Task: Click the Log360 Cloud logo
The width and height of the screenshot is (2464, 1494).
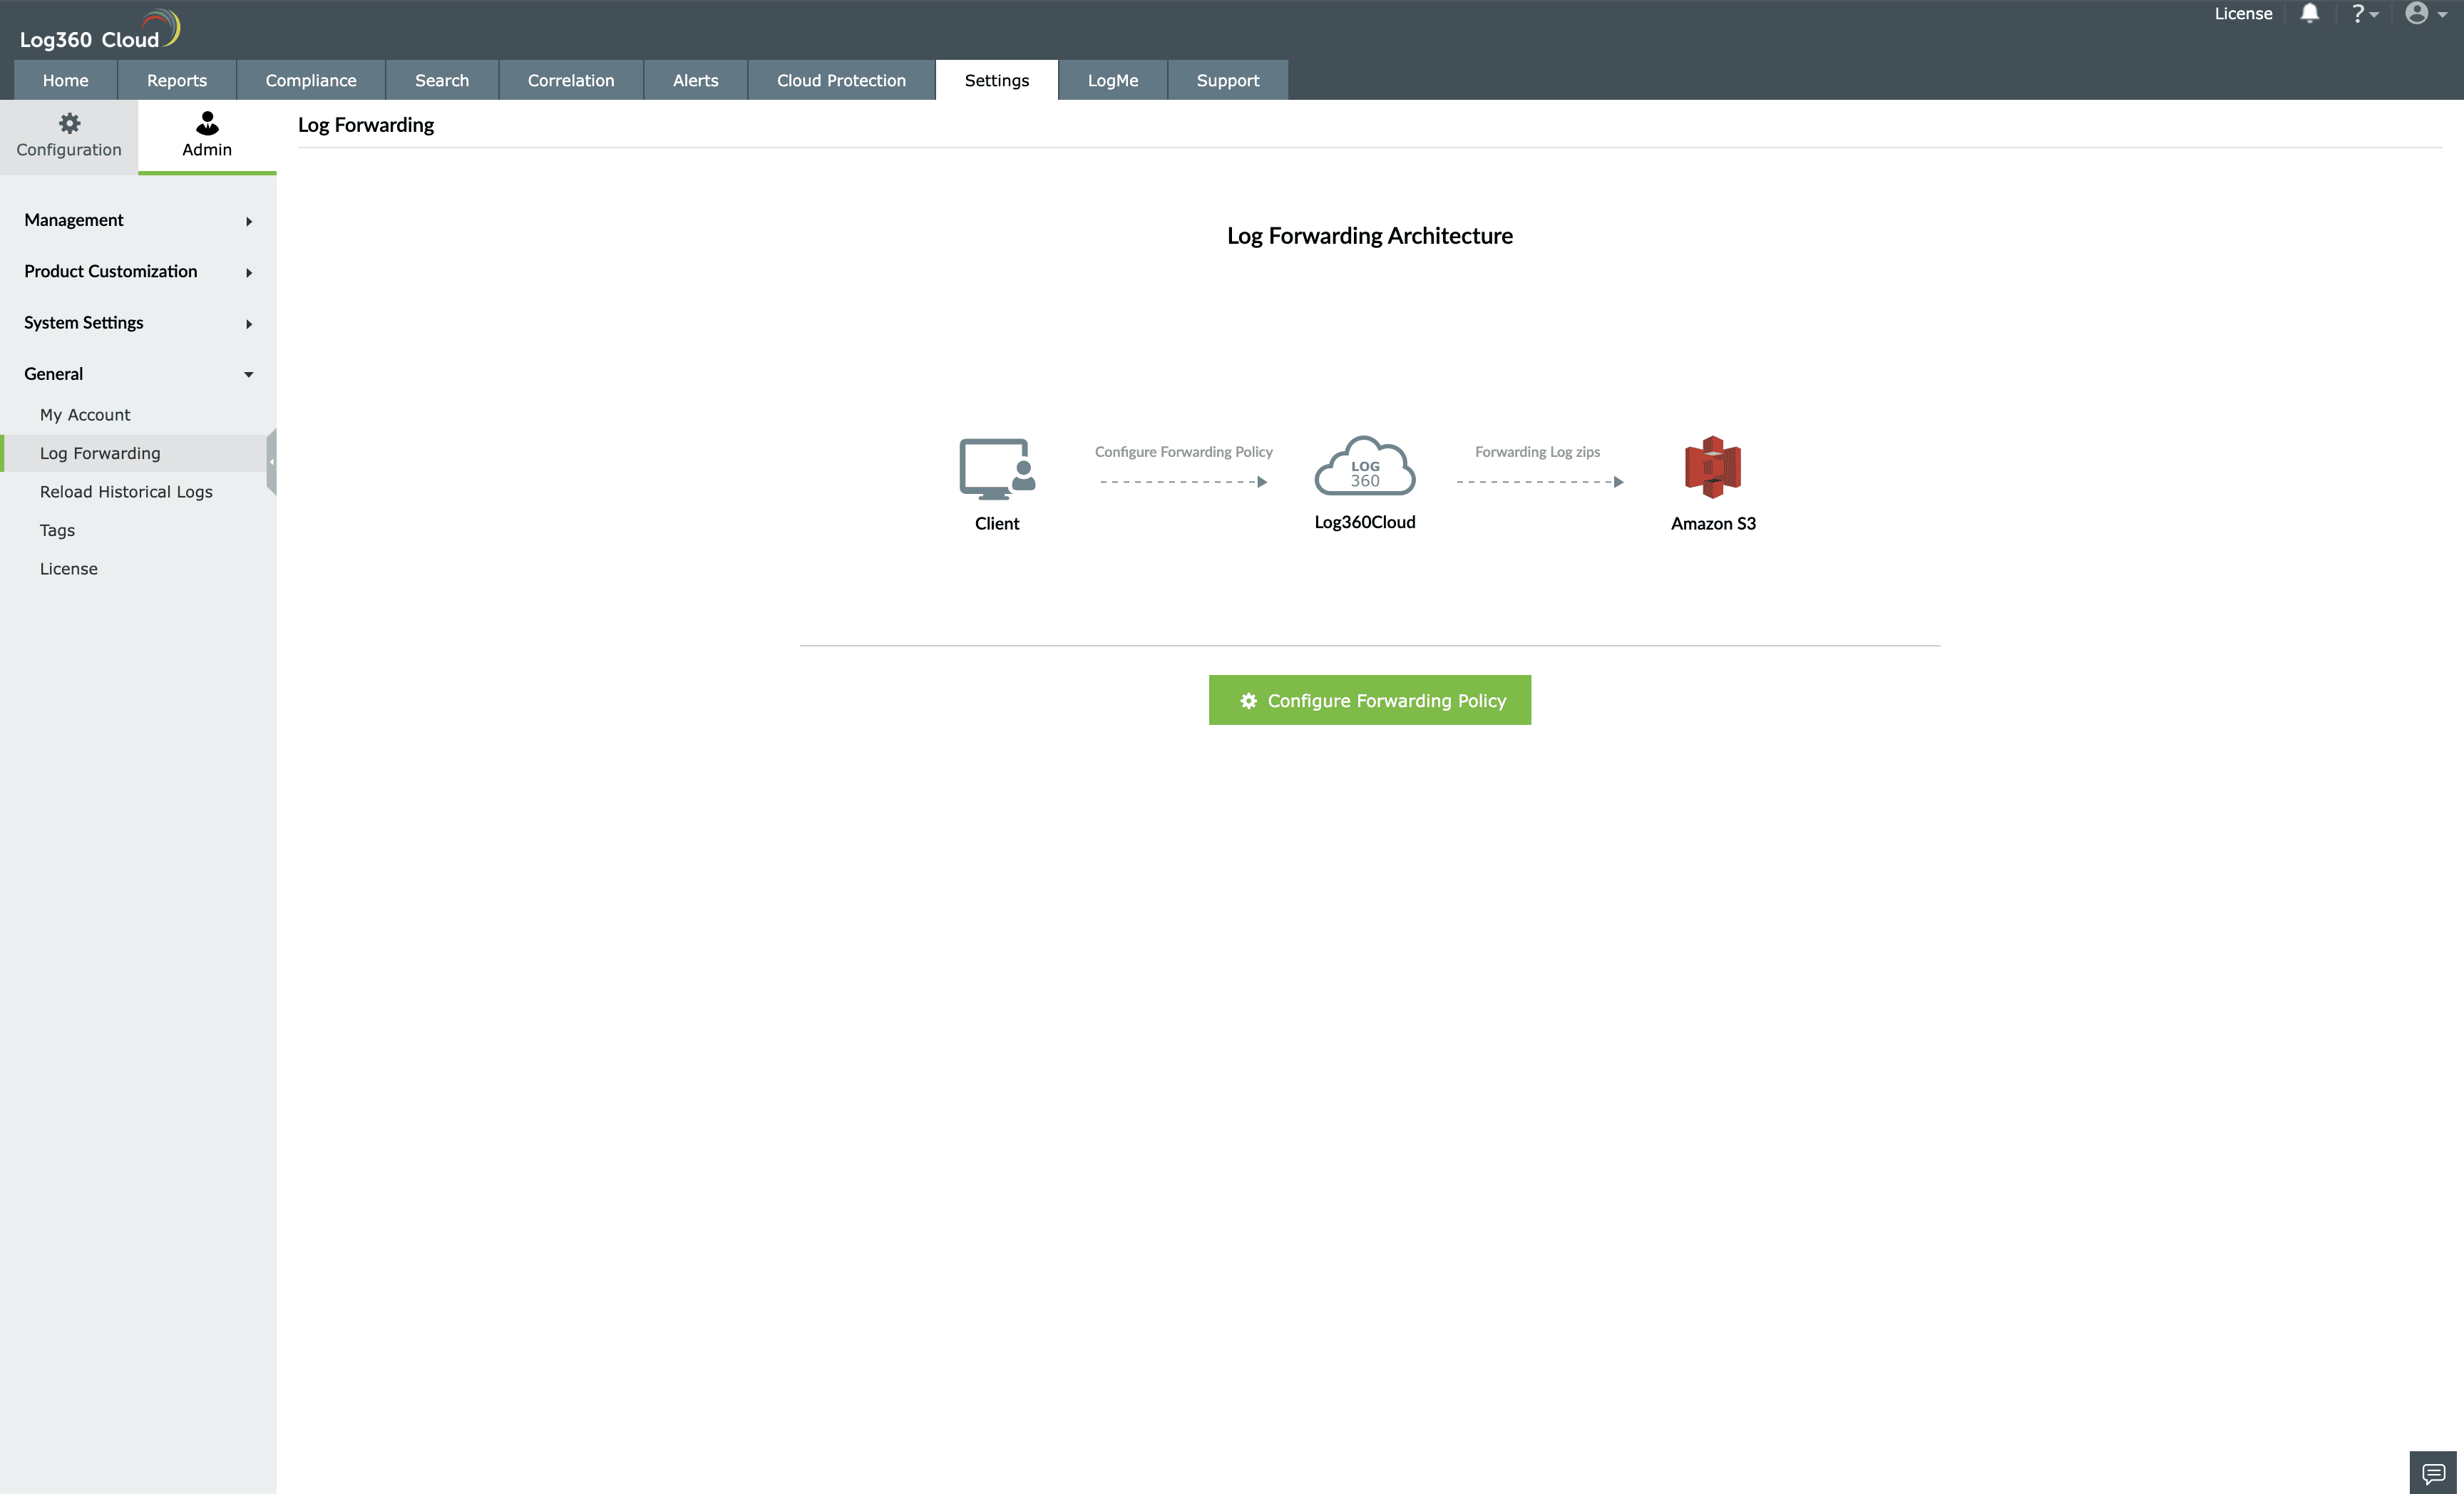Action: click(x=99, y=30)
